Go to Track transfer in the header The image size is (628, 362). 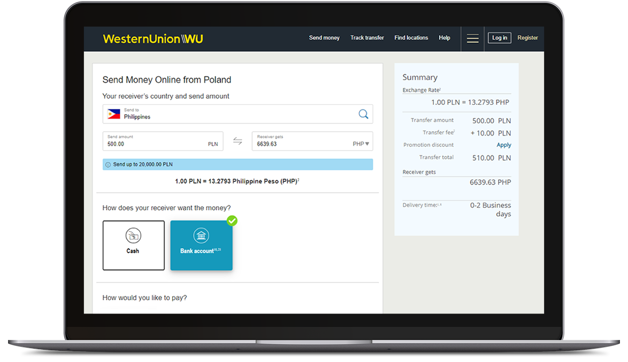coord(367,38)
